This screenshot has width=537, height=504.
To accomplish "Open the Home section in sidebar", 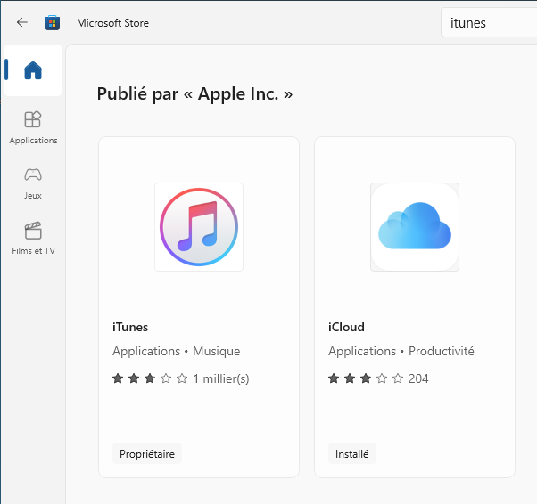I will pos(33,70).
